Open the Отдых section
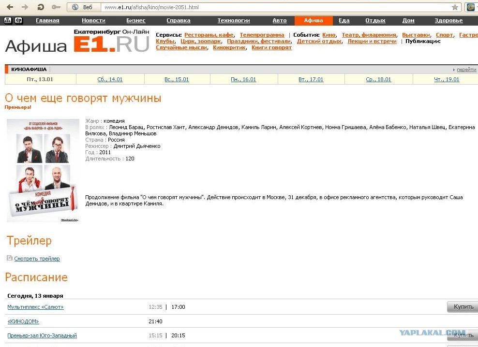This screenshot has width=478, height=347. (x=375, y=20)
